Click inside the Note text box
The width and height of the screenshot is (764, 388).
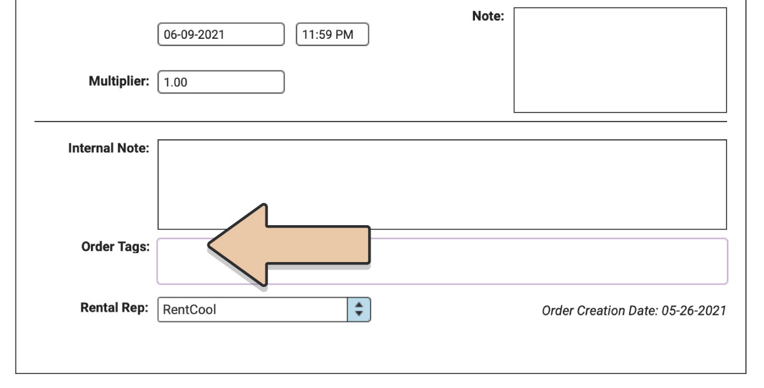tap(620, 60)
